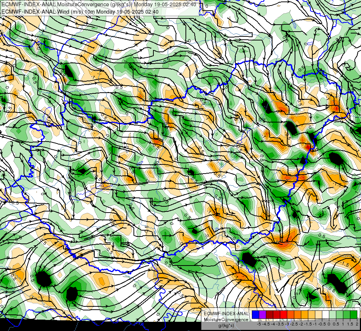Click the title line "ECMWF-INDEX-ANAL MoistureConvergence (g/(kg*s)) Monday 19-05-2025 02:40"

(x=99, y=4)
